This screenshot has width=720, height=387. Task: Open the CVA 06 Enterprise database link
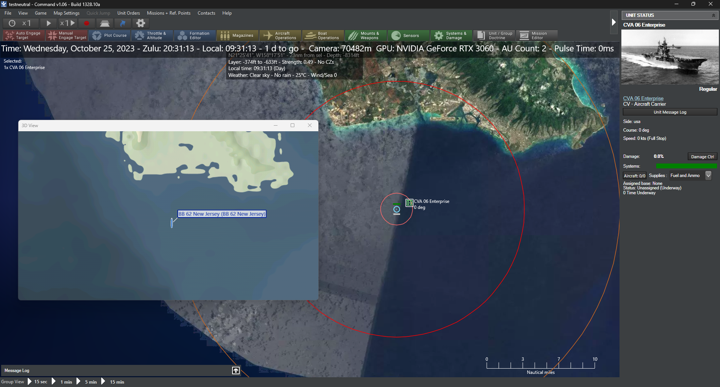[x=643, y=98]
